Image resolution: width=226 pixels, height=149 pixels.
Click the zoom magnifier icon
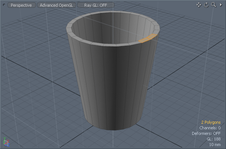[213, 5]
